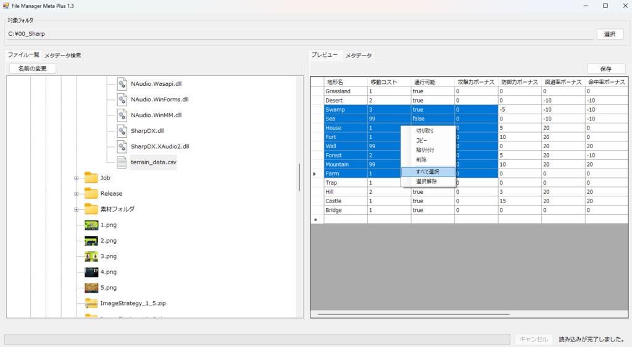Screen dimensions: 632x347
Task: Click the Farm row header arrow
Action: click(317, 173)
